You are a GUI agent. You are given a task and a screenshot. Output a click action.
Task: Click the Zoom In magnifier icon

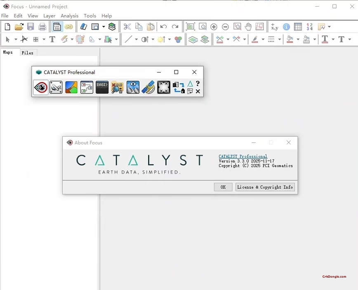click(214, 27)
